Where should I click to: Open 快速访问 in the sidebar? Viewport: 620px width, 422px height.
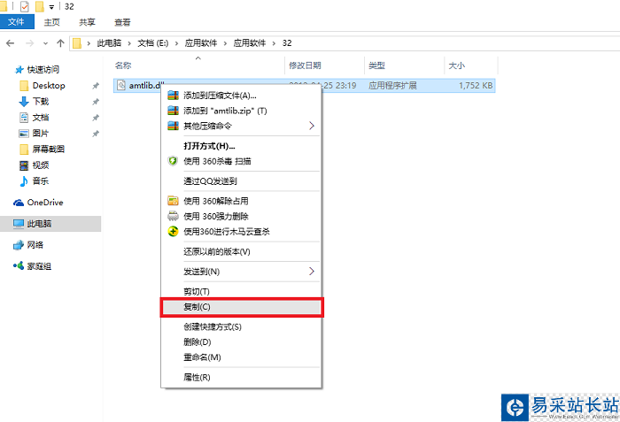[43, 70]
